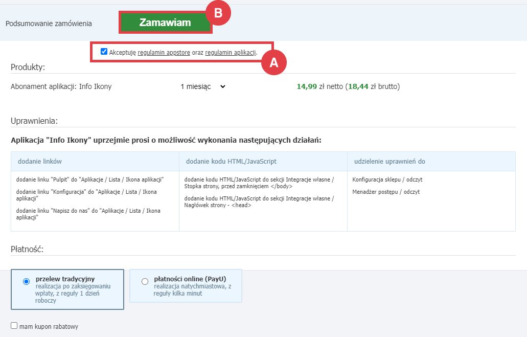This screenshot has width=527, height=337.
Task: Click the dodanie kodu HTML/JavaScript column header
Action: [x=231, y=162]
